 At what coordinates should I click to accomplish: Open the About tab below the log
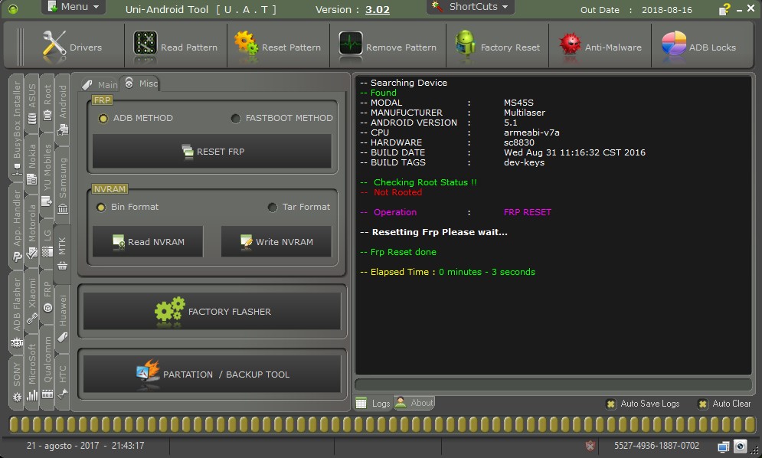pyautogui.click(x=414, y=403)
